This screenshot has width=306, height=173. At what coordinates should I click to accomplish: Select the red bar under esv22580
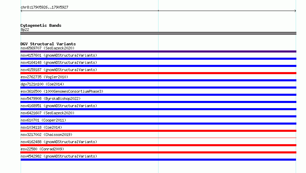[158, 152]
